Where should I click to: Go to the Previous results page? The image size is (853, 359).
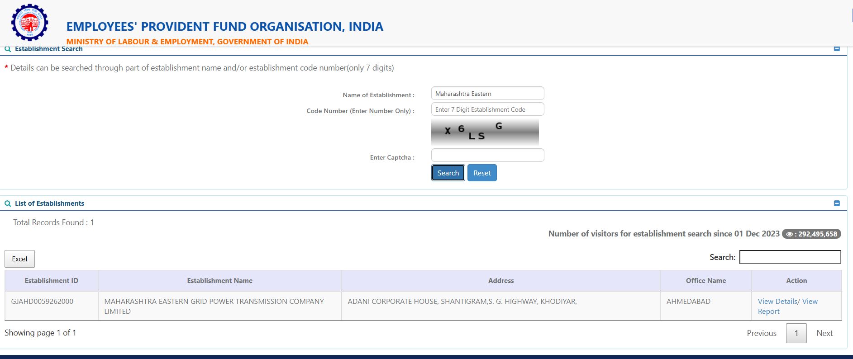click(x=761, y=333)
